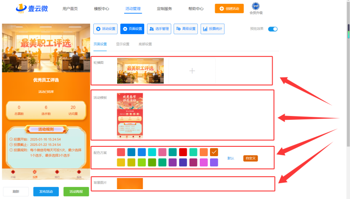
Task: Select the pink swatch beside cyan
Action: pyautogui.click(x=162, y=152)
